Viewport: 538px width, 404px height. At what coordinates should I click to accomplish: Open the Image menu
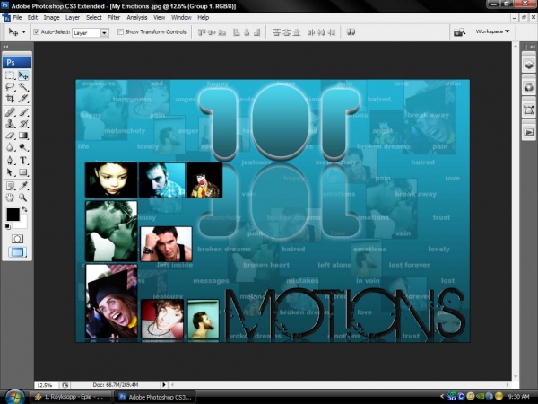click(x=51, y=18)
